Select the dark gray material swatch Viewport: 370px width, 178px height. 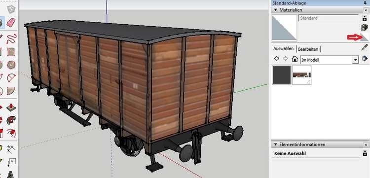(x=282, y=75)
